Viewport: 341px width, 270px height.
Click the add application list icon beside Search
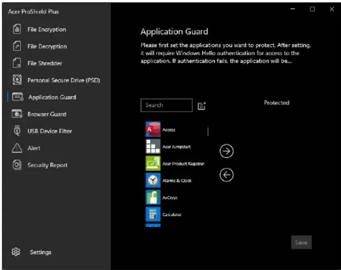tap(202, 106)
